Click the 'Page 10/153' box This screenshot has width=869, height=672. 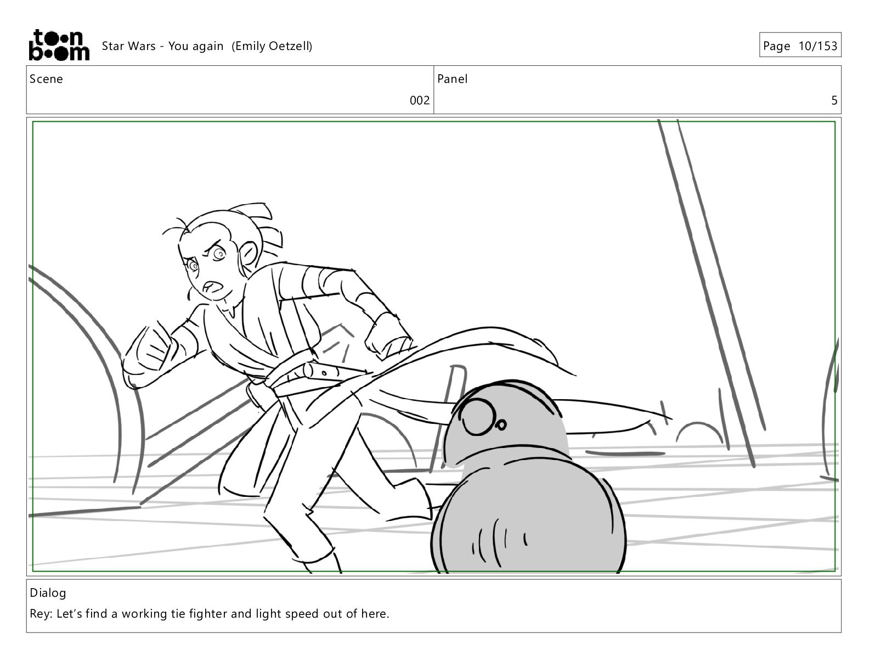coord(800,46)
